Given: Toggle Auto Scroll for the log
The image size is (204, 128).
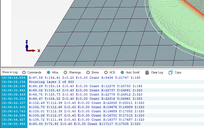Looking at the screenshot, I should coord(122,72).
